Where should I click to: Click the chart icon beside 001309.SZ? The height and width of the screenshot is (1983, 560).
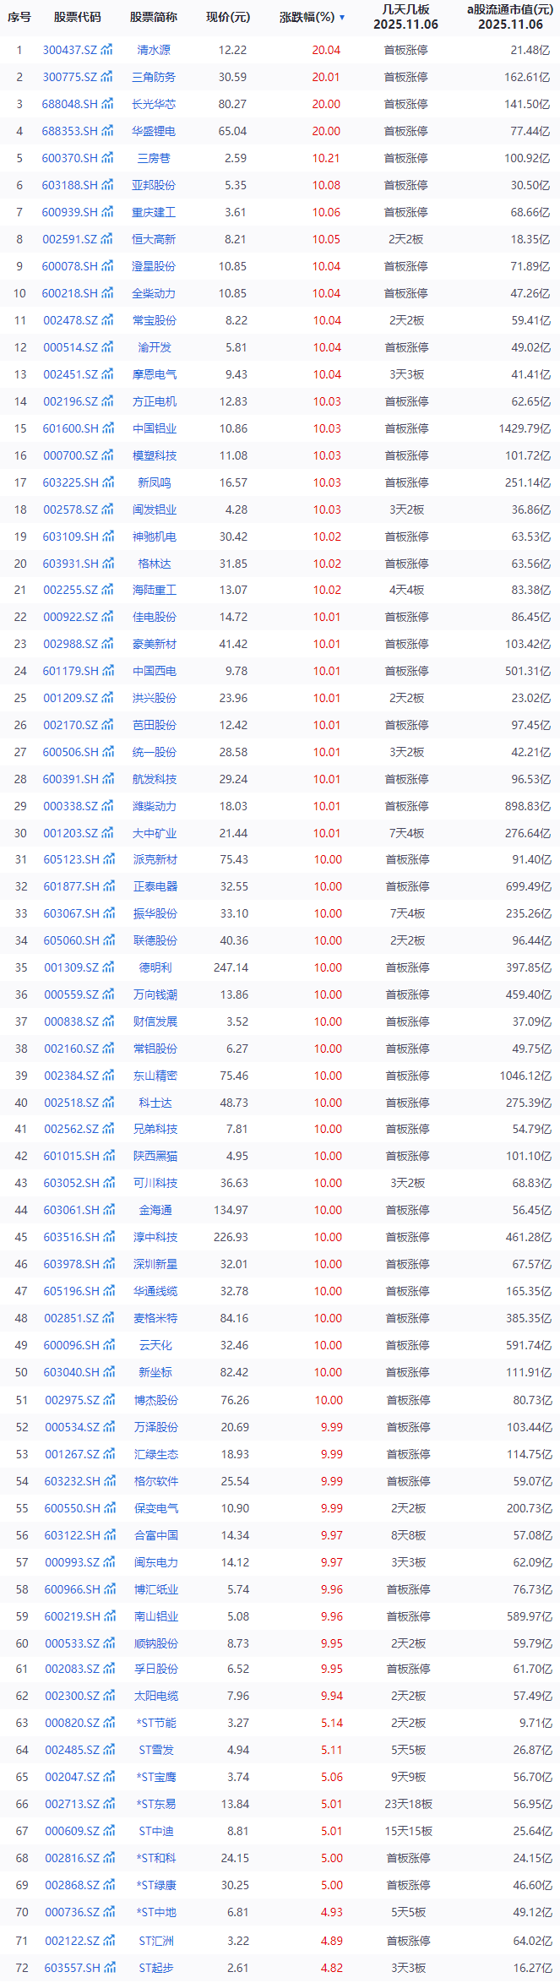click(108, 968)
